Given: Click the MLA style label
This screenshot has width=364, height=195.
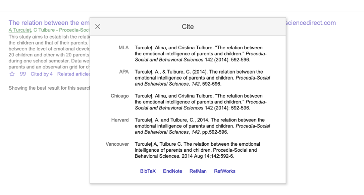Looking at the screenshot, I should (123, 47).
